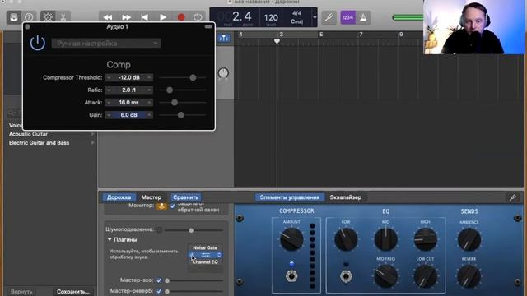Viewport: 527px width, 296px height.
Task: Open the Library panel icon
Action: (14, 16)
